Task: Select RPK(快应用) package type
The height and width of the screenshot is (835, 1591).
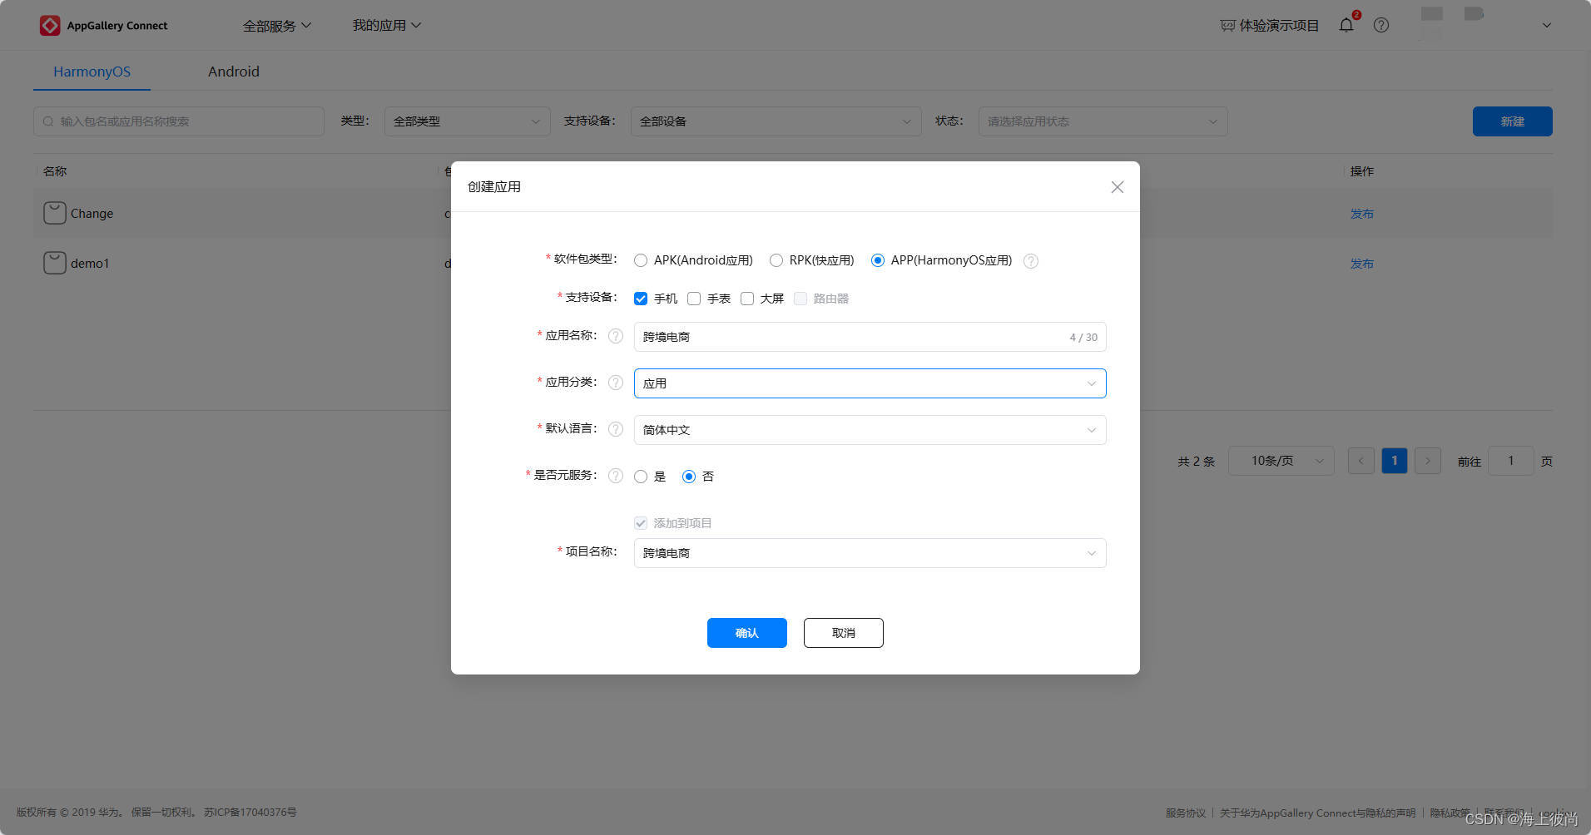Action: (x=776, y=260)
